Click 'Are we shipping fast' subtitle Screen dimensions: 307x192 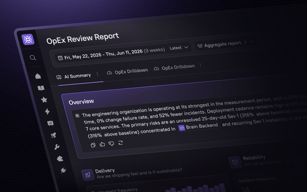click(139, 173)
